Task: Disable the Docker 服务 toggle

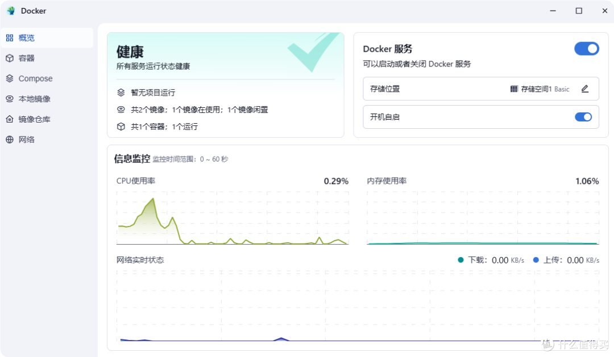Action: (587, 49)
